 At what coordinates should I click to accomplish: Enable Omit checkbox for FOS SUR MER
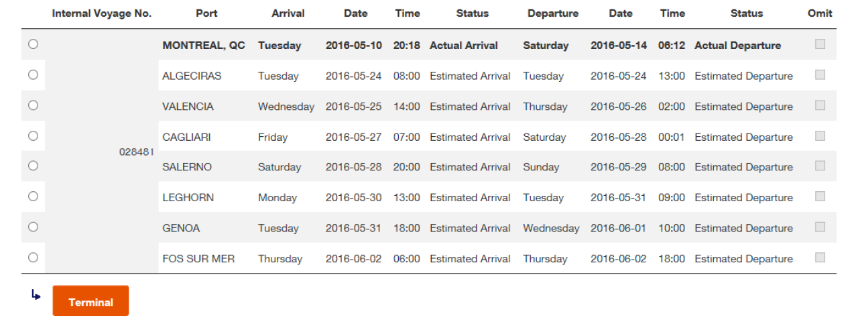[820, 257]
